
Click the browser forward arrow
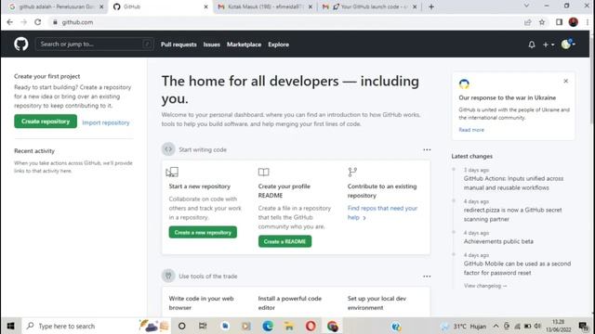(23, 22)
